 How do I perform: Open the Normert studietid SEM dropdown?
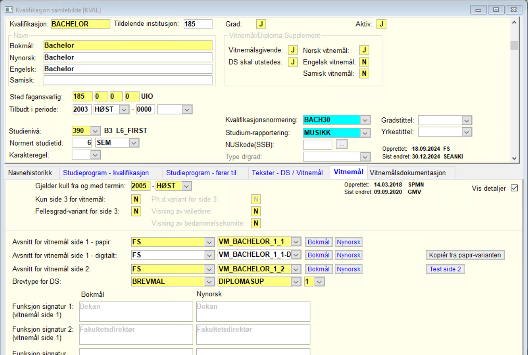134,143
